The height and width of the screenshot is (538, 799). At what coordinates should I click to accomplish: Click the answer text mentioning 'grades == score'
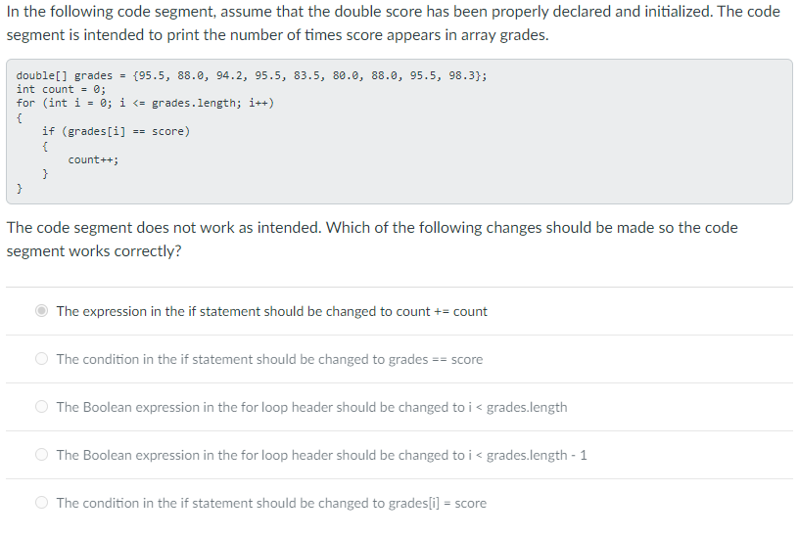[269, 359]
